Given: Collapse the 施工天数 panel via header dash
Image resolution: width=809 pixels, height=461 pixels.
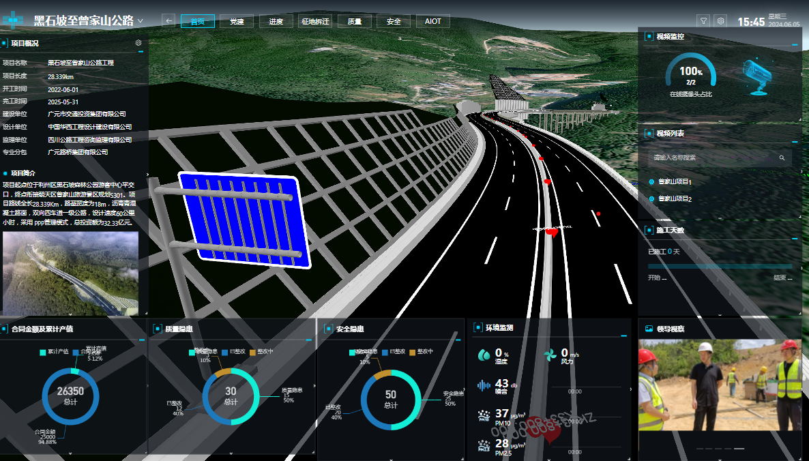Looking at the screenshot, I should pyautogui.click(x=794, y=239).
